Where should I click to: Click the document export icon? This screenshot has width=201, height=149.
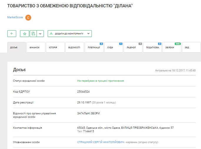point(33,34)
